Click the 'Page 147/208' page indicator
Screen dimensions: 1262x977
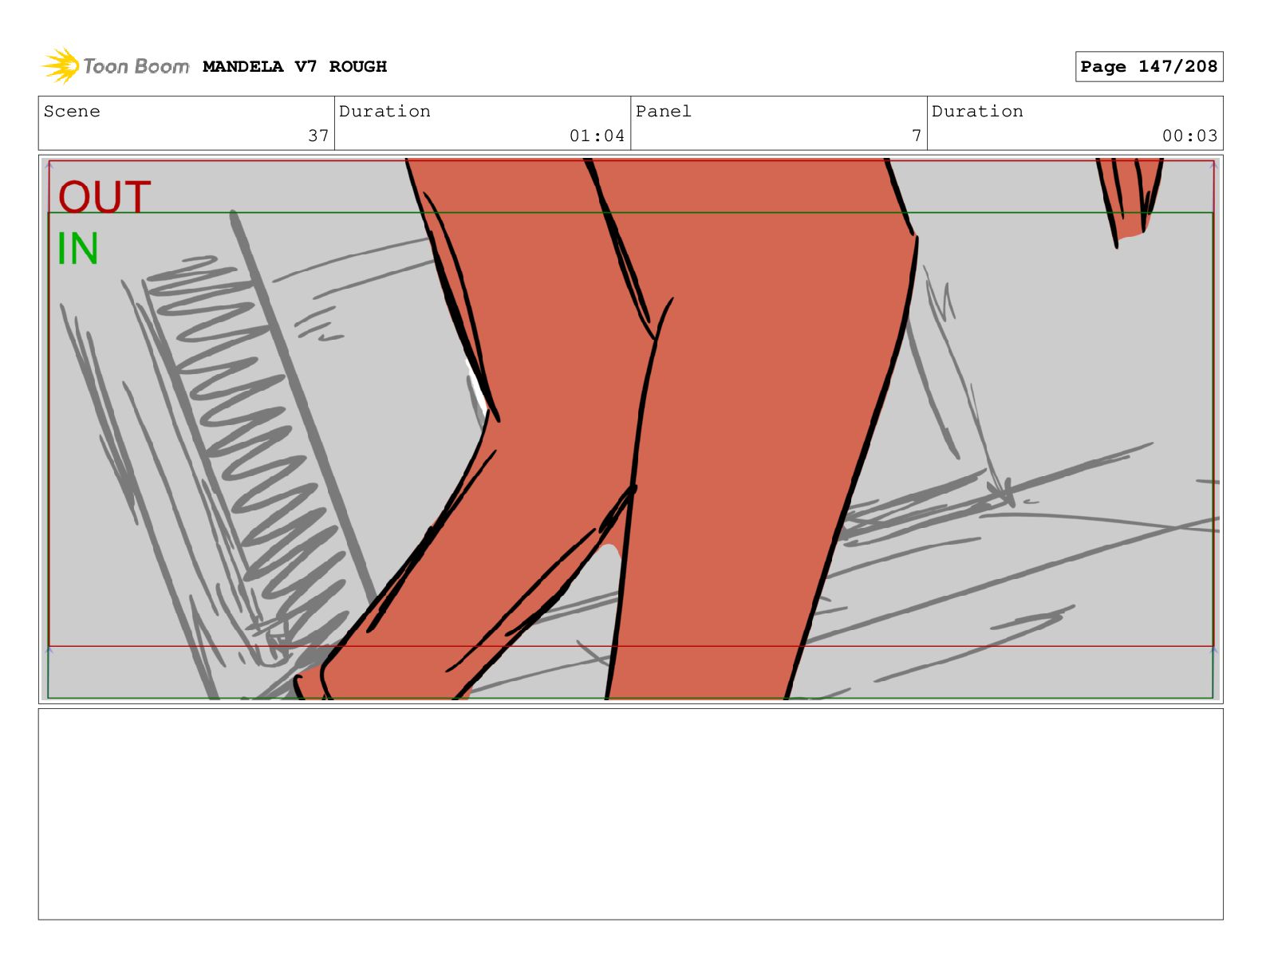pyautogui.click(x=1149, y=67)
